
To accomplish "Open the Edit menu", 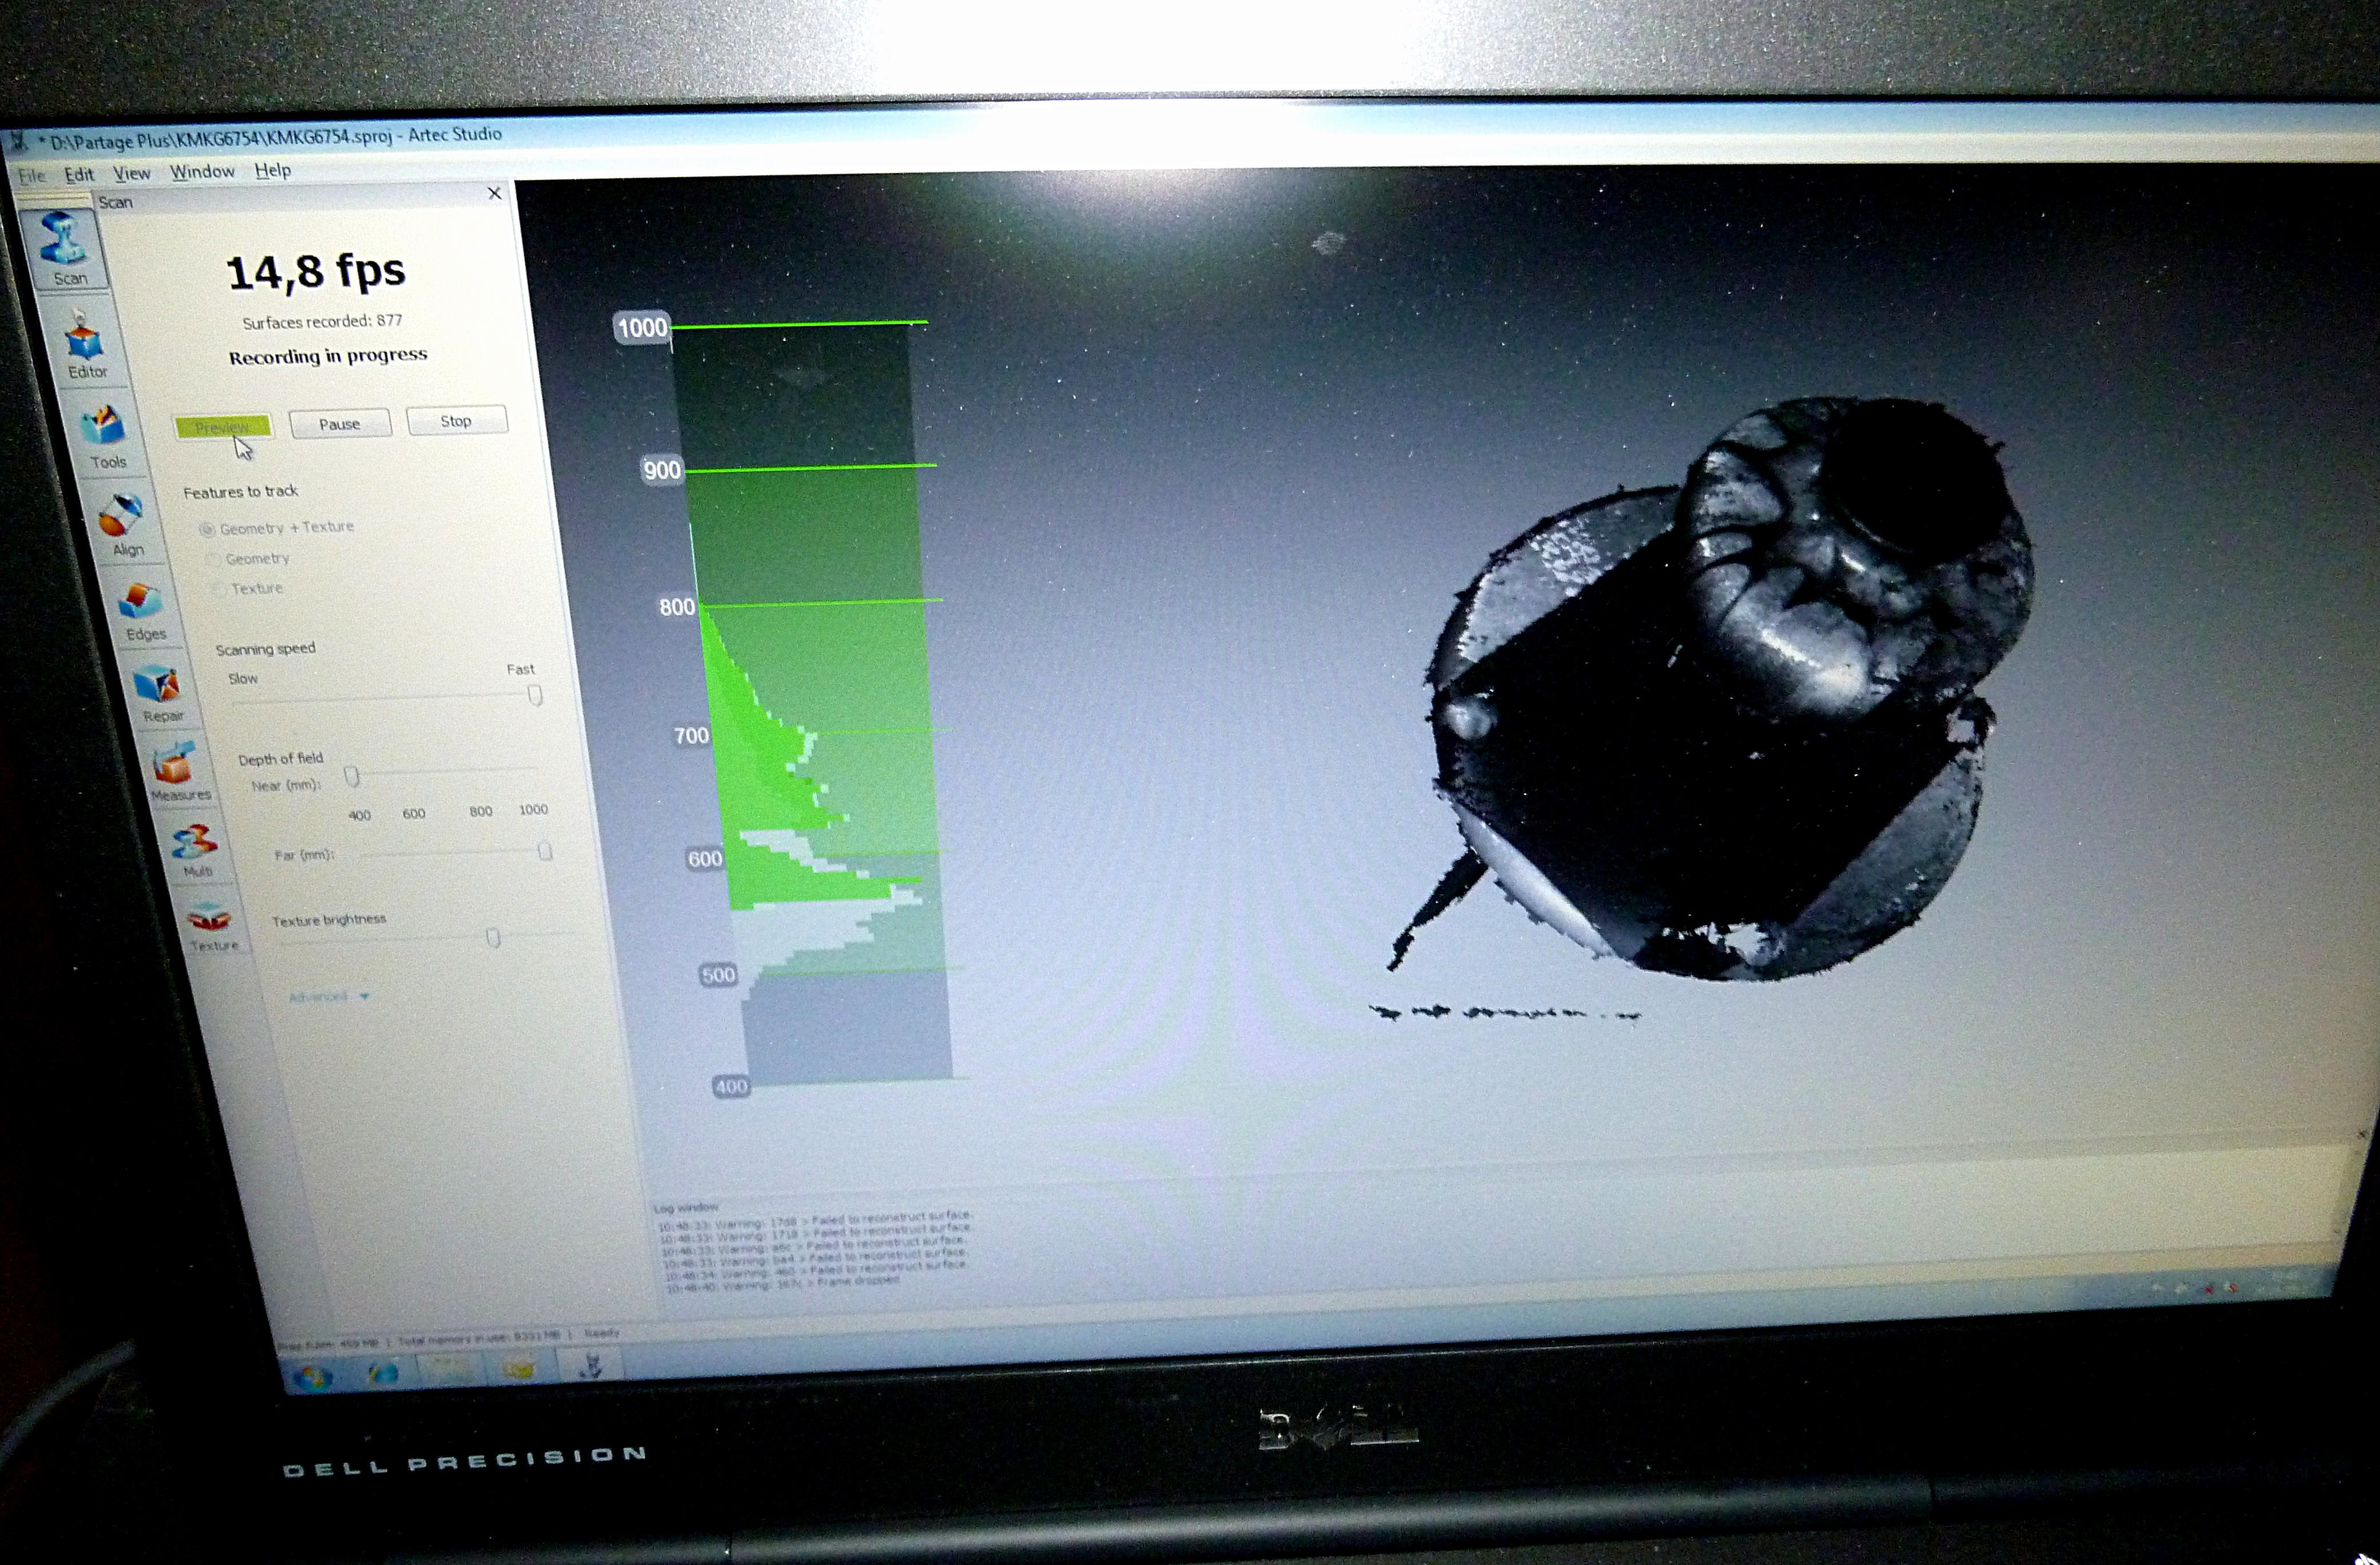I will click(x=79, y=174).
